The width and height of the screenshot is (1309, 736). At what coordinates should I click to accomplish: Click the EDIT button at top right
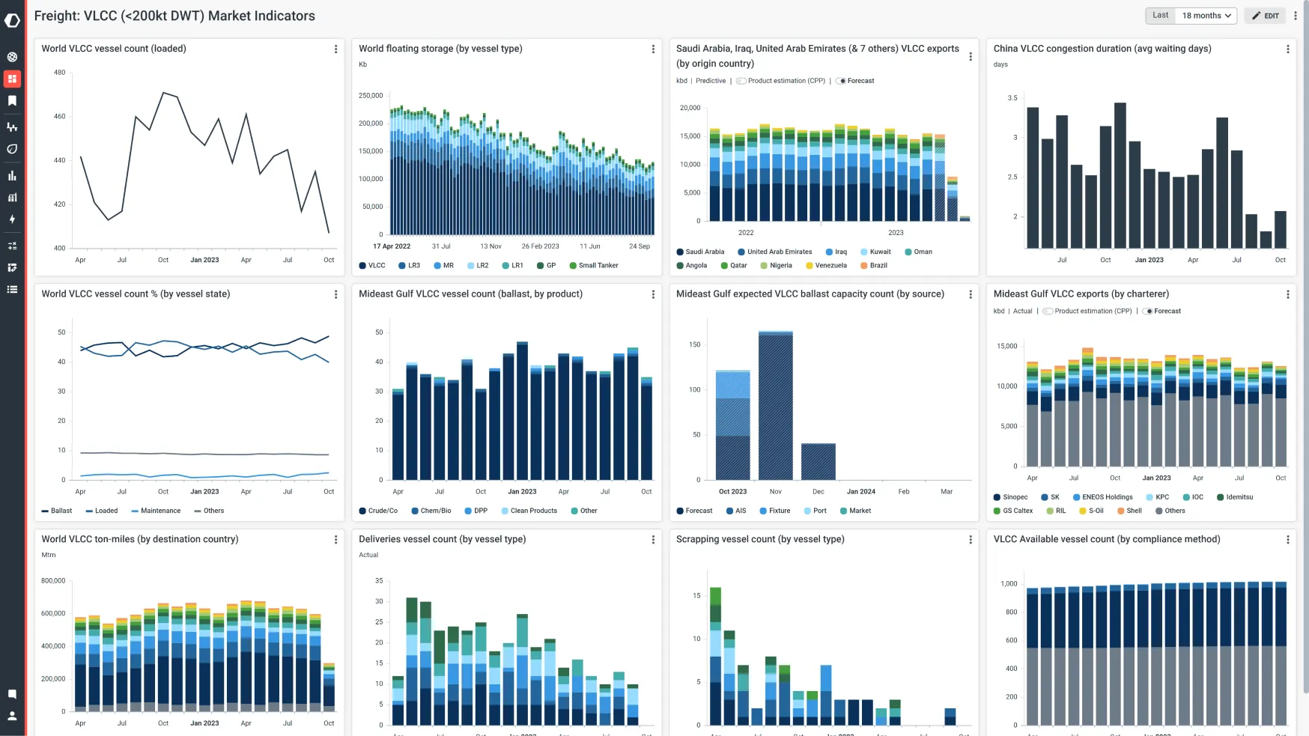coord(1265,15)
